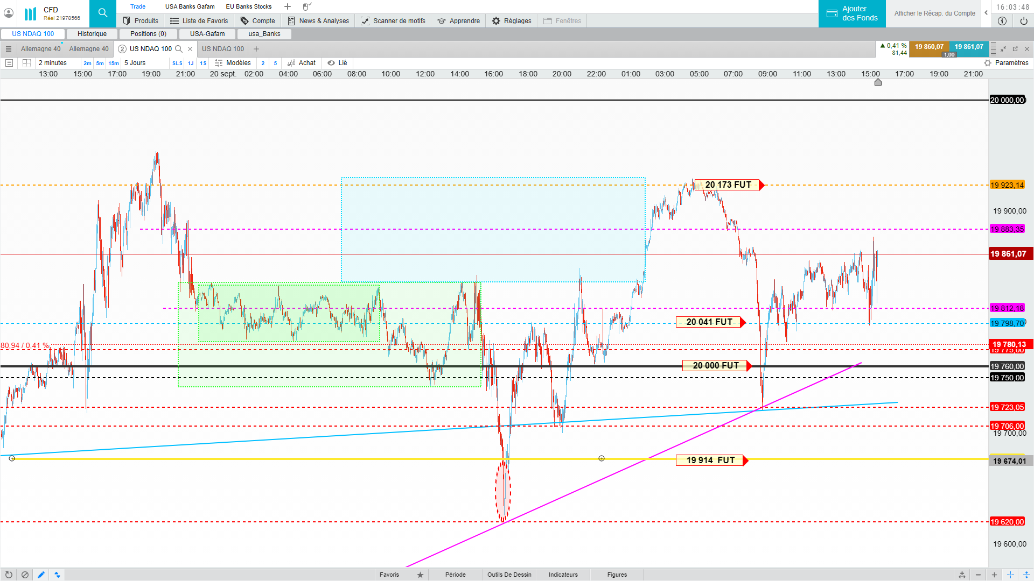Click the power logout icon
Screen dimensions: 1034x581
(x=1023, y=21)
